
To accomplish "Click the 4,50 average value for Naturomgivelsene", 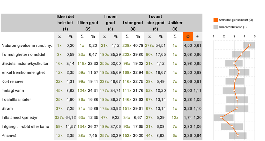I will pyautogui.click(x=188, y=45).
